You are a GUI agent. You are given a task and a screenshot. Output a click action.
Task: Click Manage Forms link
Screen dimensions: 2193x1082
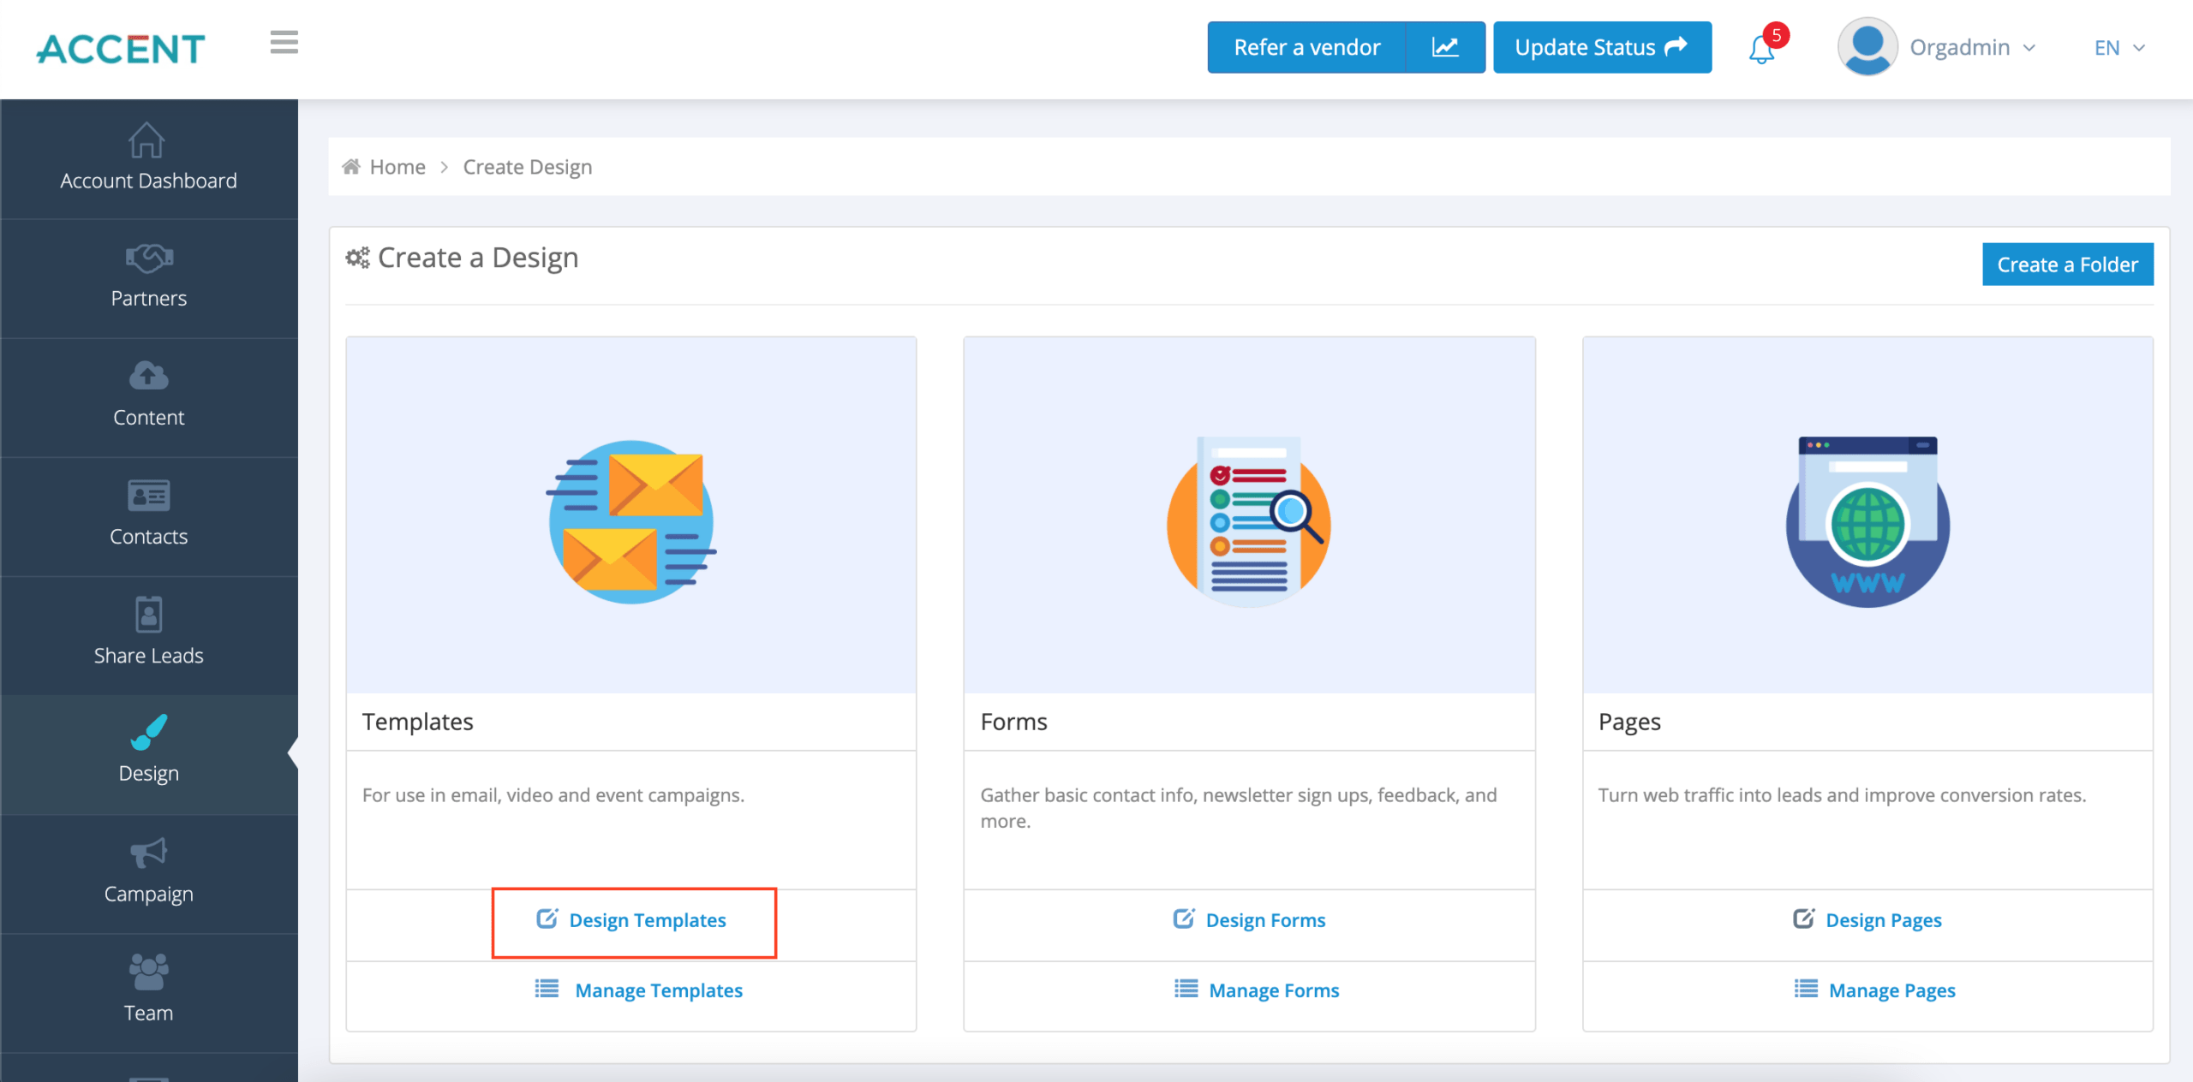[x=1258, y=990]
